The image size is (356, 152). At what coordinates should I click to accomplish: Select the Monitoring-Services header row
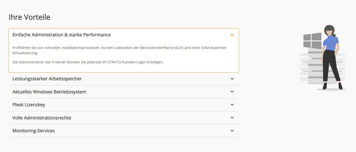(33, 131)
